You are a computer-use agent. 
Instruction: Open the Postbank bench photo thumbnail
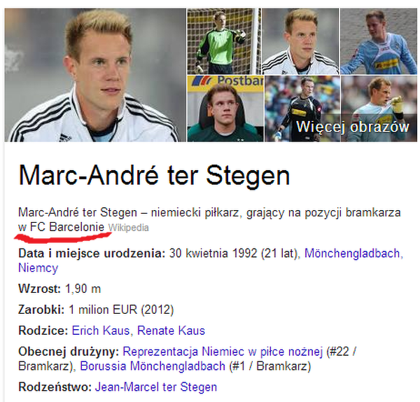click(225, 109)
